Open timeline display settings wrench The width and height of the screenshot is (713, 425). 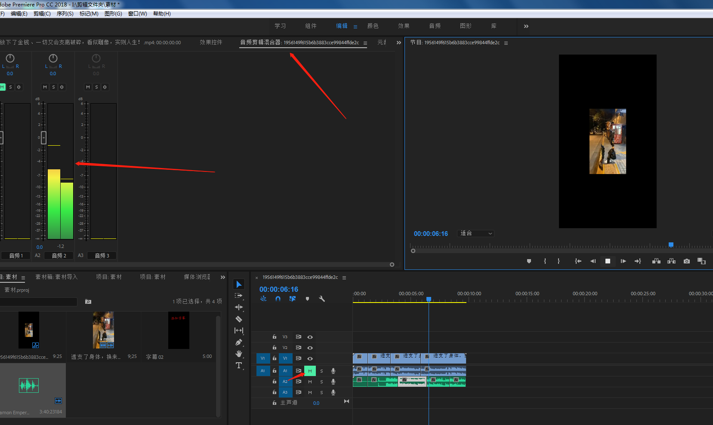click(321, 299)
